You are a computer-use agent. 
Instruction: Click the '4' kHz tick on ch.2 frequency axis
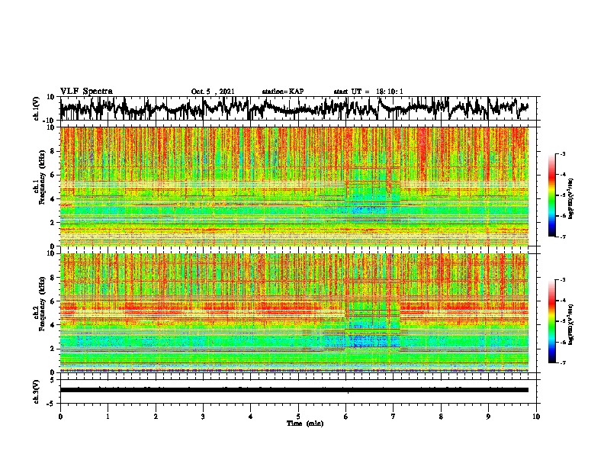(53, 325)
